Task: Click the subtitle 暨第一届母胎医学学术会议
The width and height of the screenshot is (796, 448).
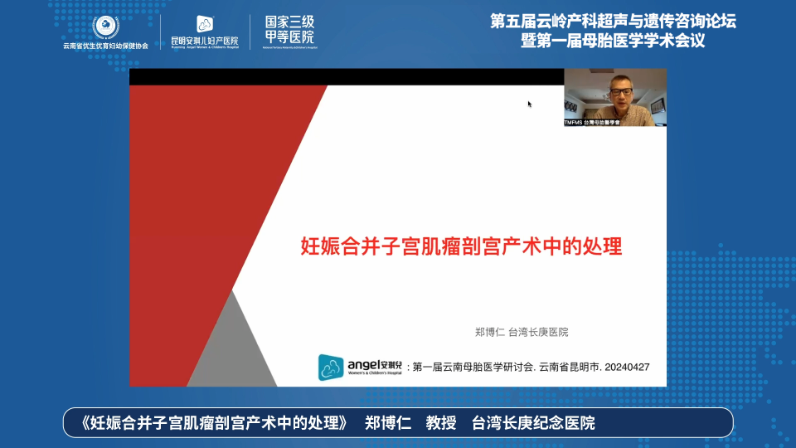Action: [613, 41]
